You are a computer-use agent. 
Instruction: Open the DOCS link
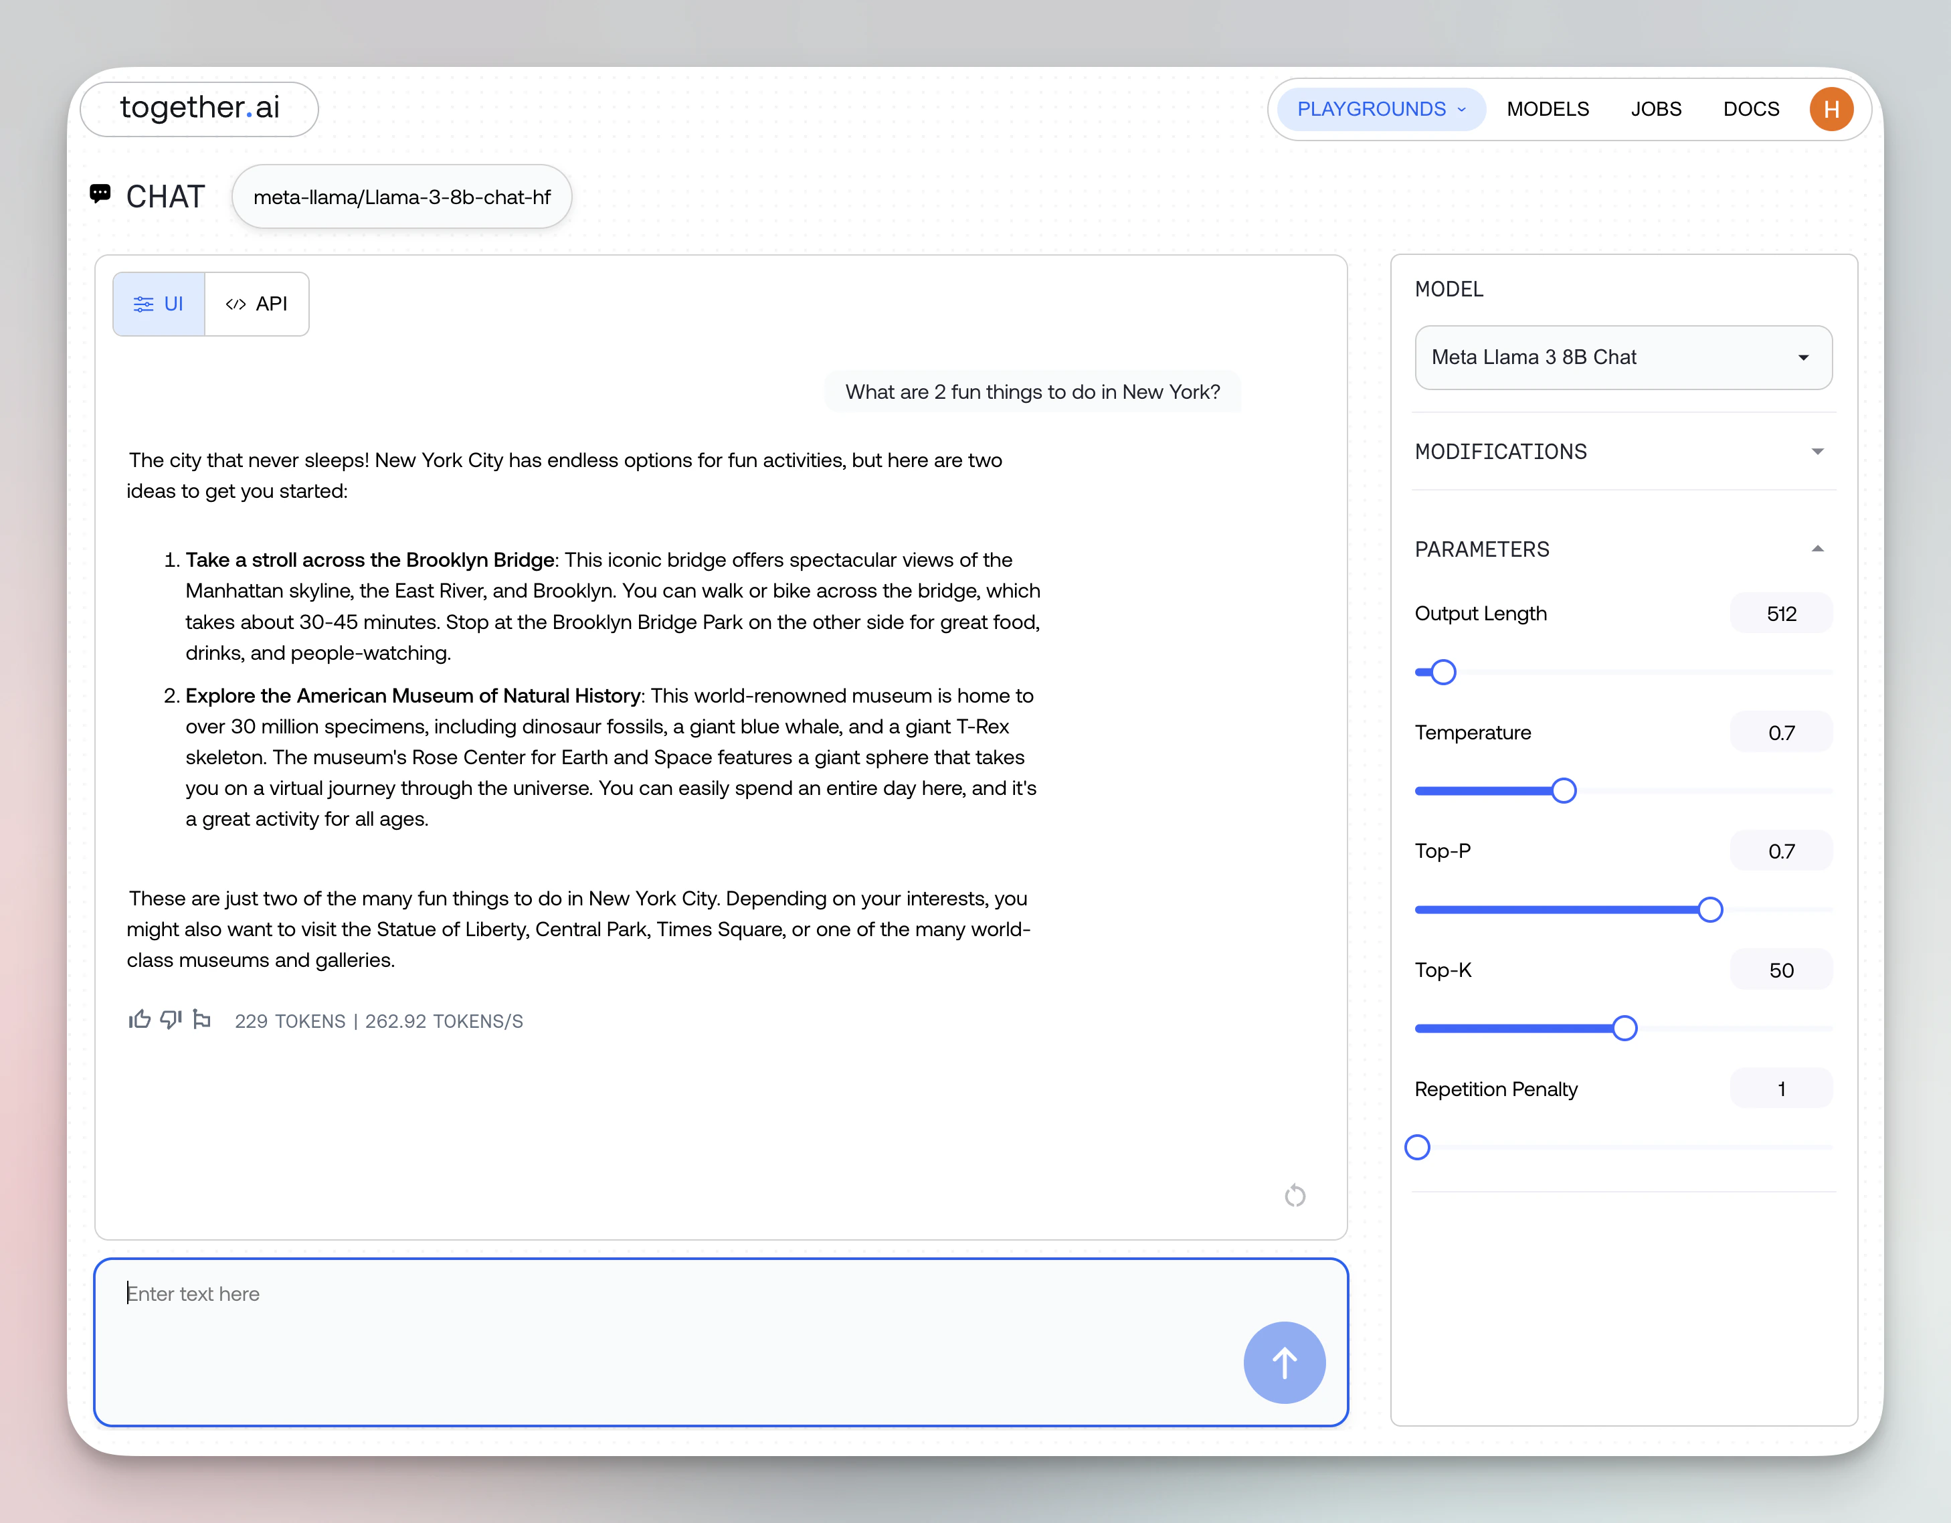(x=1750, y=109)
